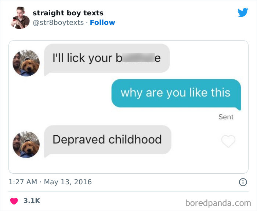Screen dimensions: 257x211
Task: Click the "I'll lick your" message bubble
Action: point(107,59)
